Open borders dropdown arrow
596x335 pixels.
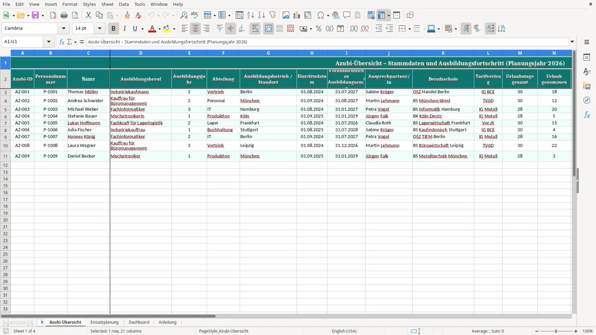pyautogui.click(x=409, y=29)
